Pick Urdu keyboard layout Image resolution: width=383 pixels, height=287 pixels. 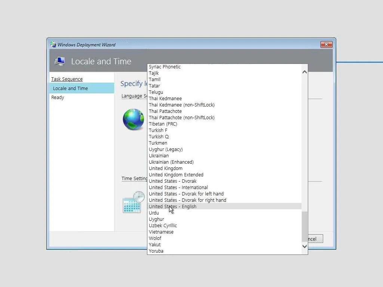tap(224, 213)
